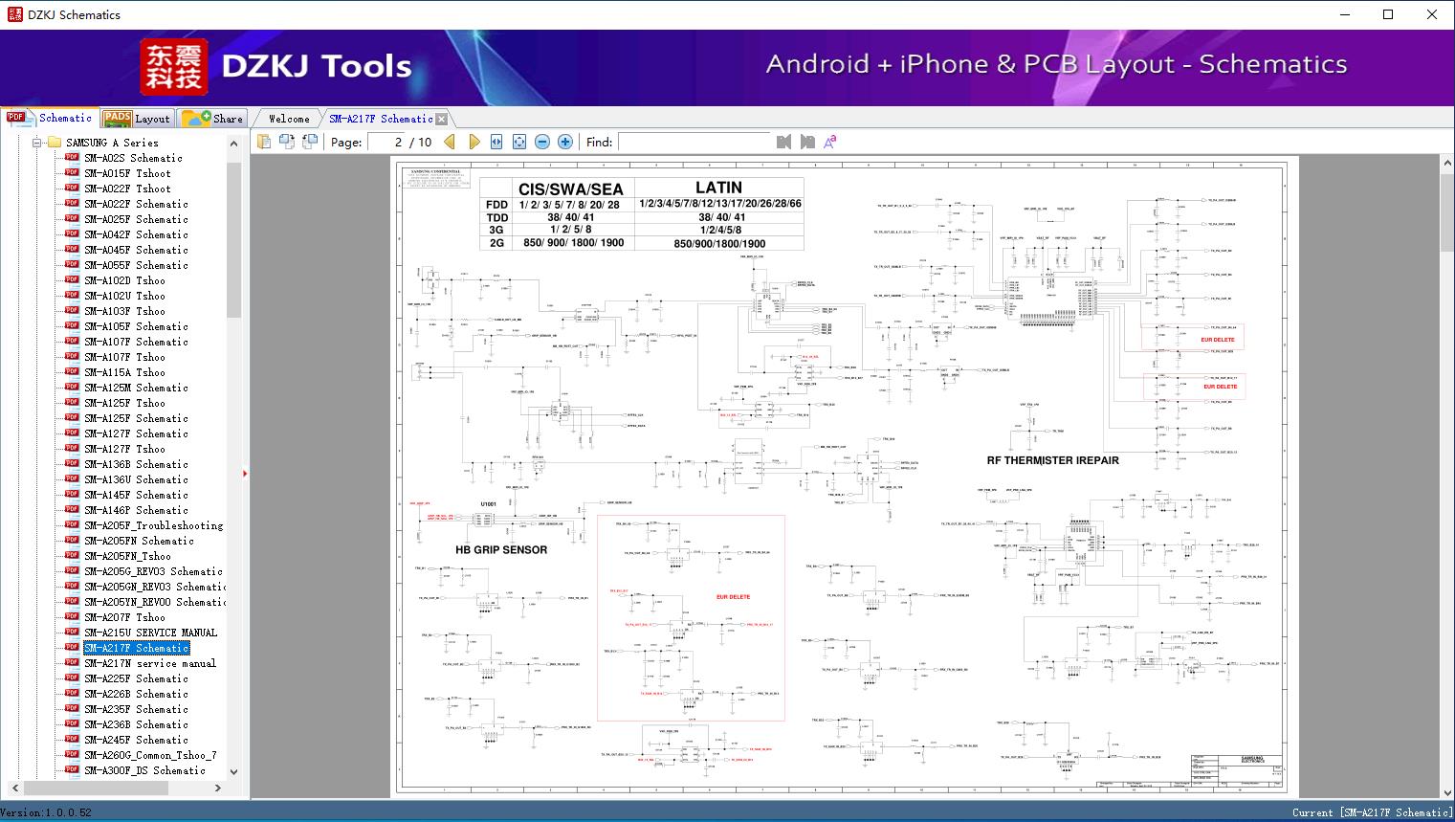Zoom in with the plus icon
Viewport: 1455px width, 822px height.
565,142
